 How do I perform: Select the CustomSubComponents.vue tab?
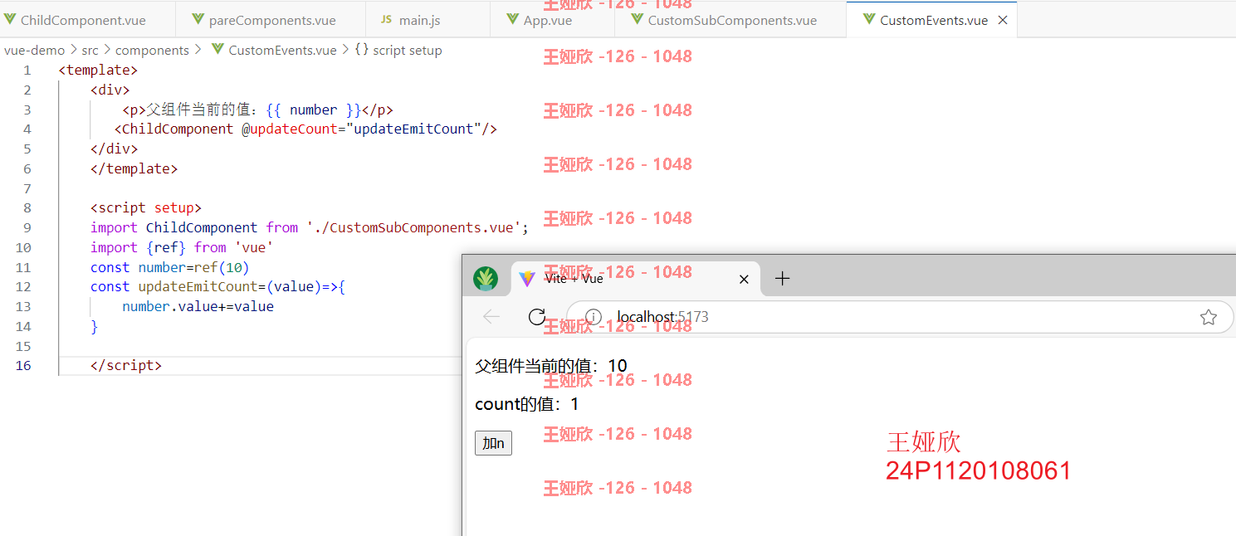pos(730,20)
